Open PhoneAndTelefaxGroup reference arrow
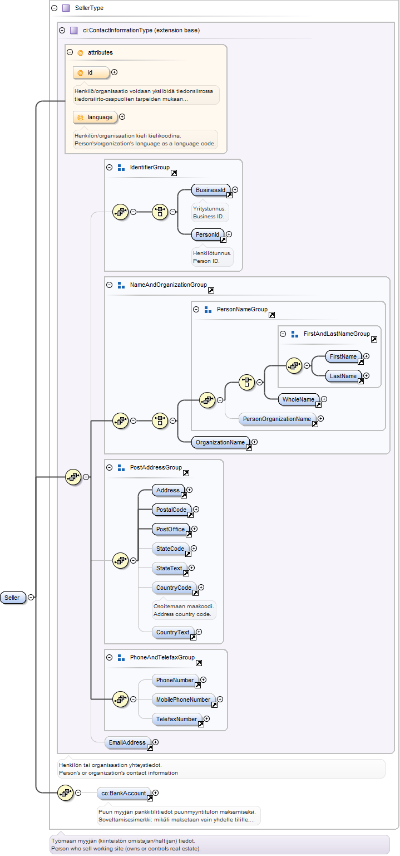400x856 pixels. click(199, 663)
